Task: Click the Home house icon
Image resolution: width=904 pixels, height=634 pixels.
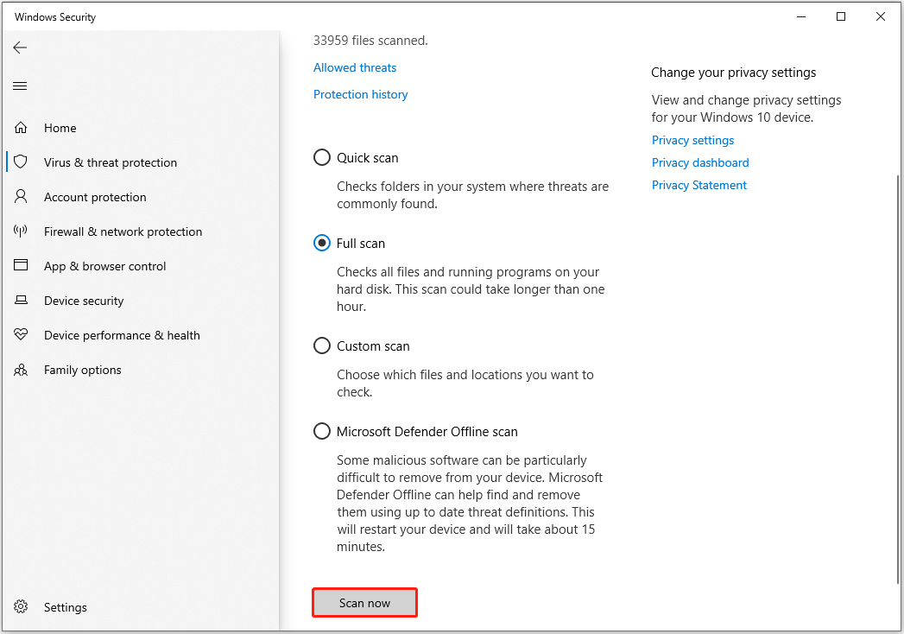Action: coord(22,128)
